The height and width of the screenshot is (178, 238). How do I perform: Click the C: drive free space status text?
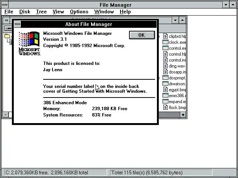47,172
